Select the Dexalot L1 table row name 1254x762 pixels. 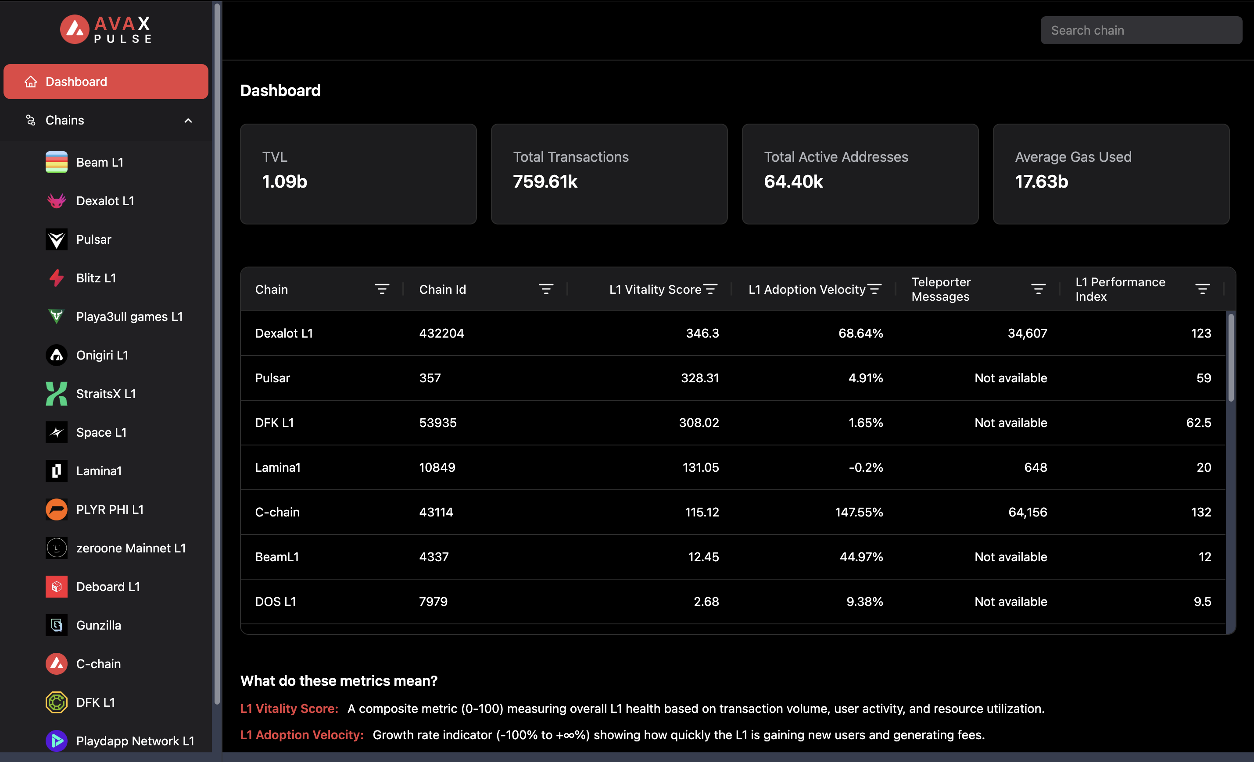(x=284, y=333)
